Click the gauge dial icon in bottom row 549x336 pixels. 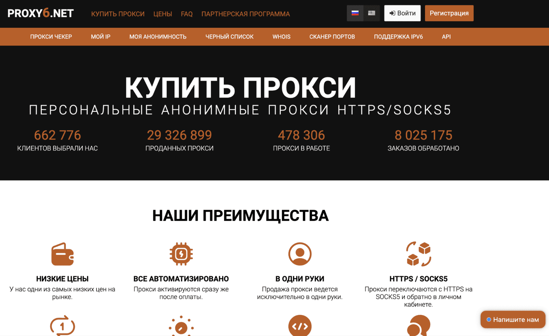point(181,326)
